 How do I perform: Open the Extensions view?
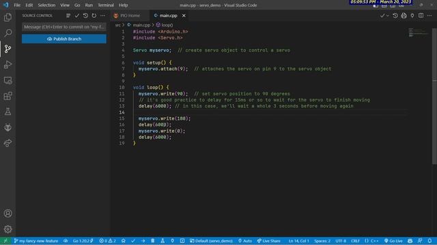8,96
